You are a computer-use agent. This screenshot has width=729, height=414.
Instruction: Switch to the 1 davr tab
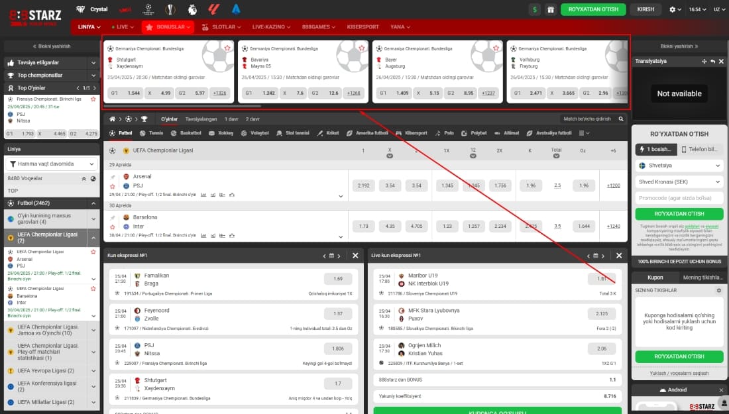(231, 119)
